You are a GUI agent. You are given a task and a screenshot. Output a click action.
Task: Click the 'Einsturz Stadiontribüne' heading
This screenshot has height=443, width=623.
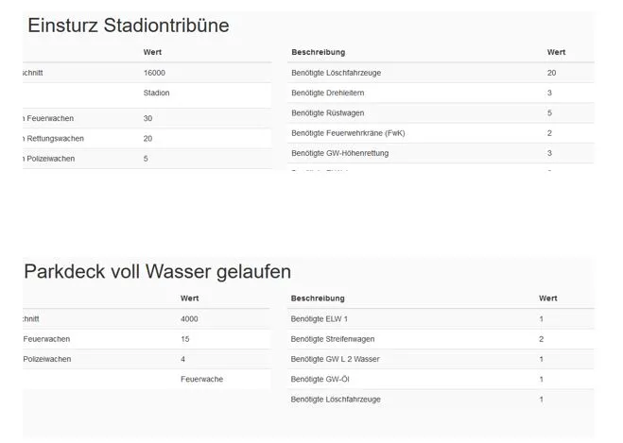point(128,26)
